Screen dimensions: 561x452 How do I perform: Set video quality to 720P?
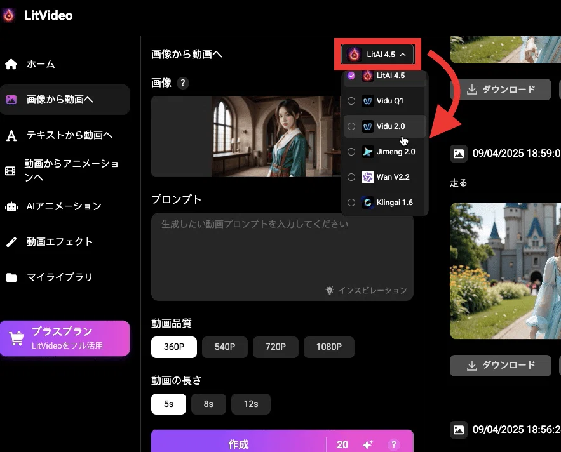point(276,347)
